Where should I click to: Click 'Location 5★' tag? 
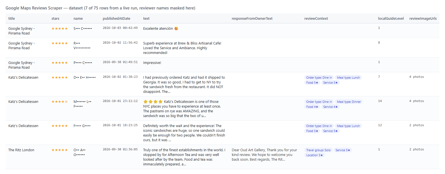click(315, 155)
